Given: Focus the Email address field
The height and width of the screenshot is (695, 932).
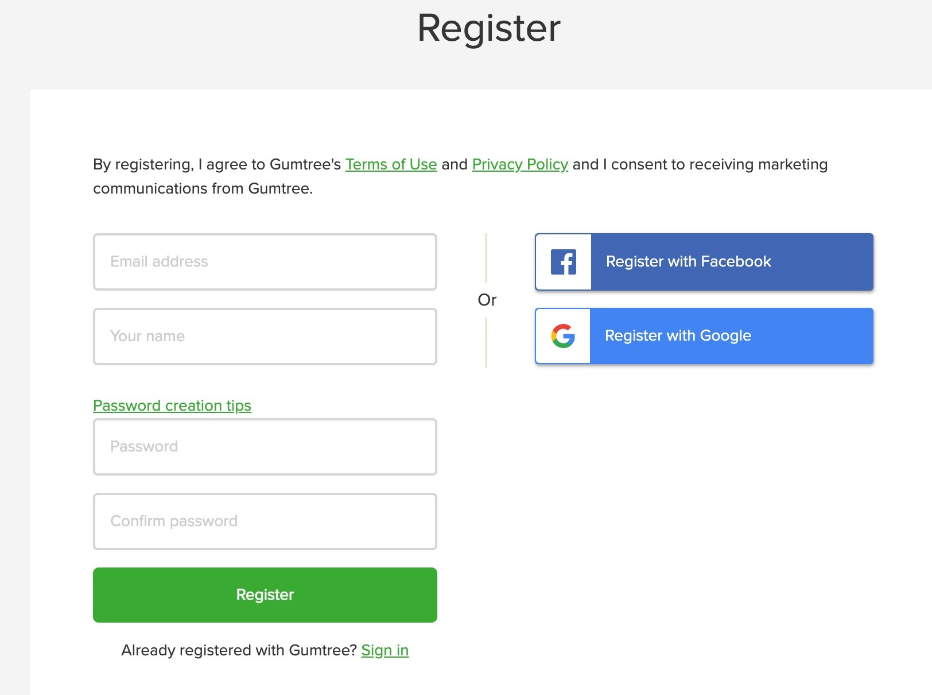Looking at the screenshot, I should point(265,262).
